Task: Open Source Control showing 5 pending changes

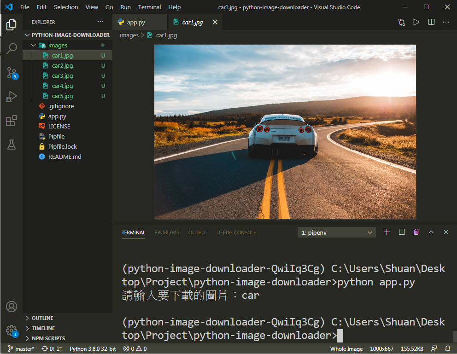Action: click(x=12, y=73)
